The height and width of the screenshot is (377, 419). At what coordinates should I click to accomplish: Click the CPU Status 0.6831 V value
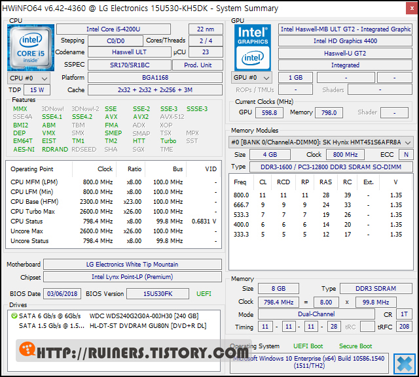204,221
